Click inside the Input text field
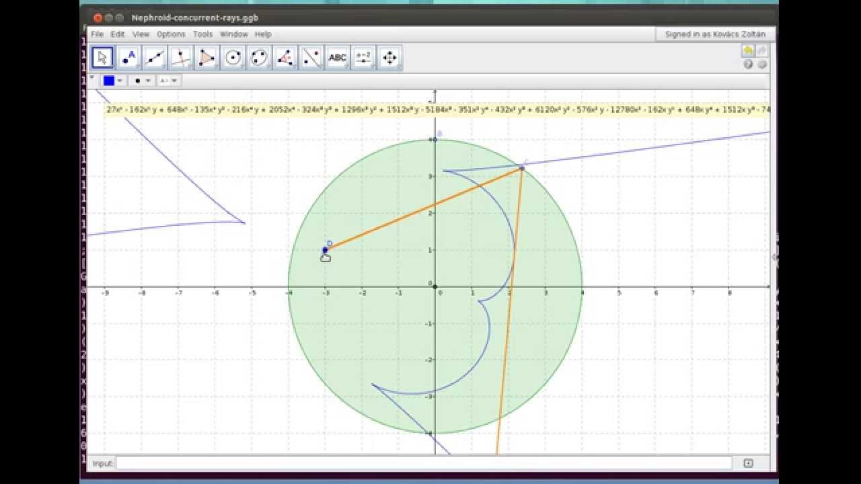The width and height of the screenshot is (861, 484). click(424, 463)
